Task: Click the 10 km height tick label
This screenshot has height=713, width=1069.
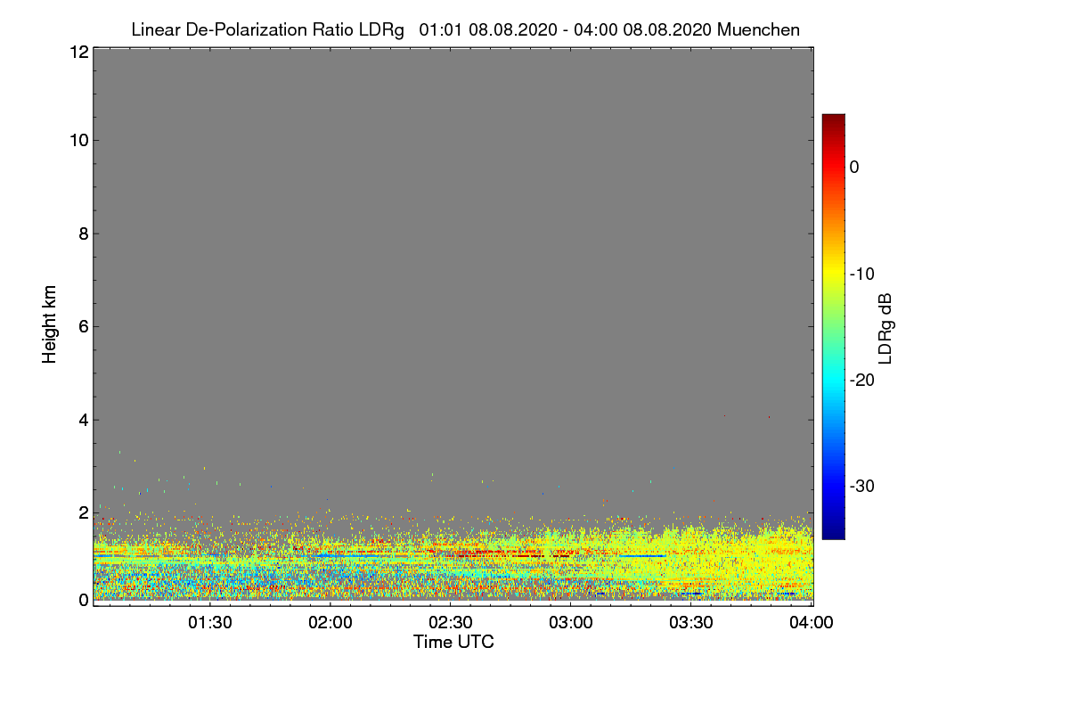Action: click(78, 140)
